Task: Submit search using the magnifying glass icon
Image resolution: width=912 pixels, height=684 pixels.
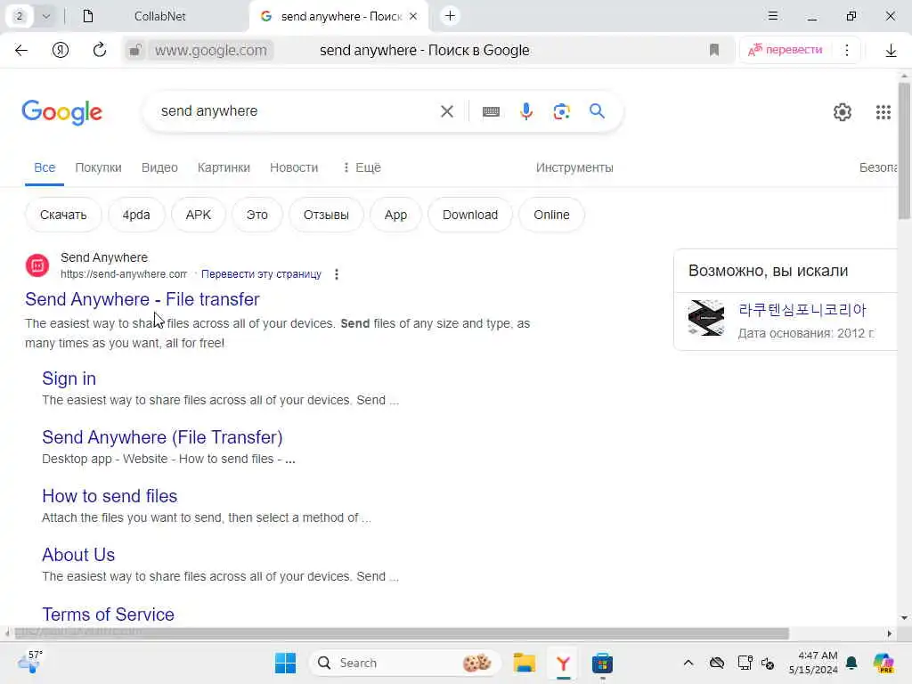Action: (597, 111)
